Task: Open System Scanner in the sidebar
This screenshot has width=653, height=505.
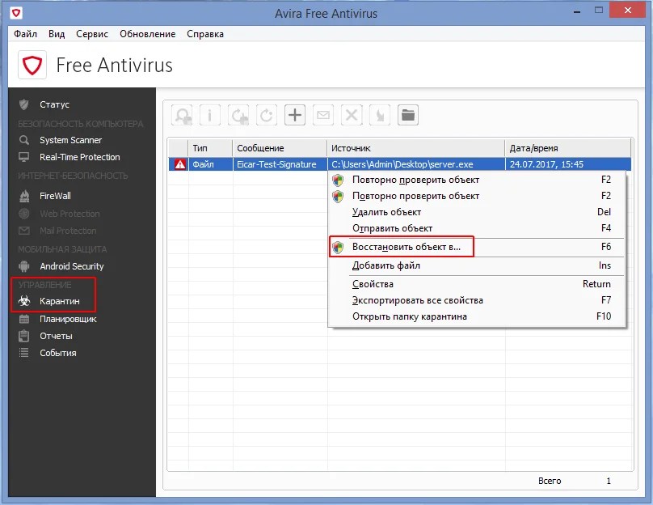Action: pyautogui.click(x=70, y=140)
